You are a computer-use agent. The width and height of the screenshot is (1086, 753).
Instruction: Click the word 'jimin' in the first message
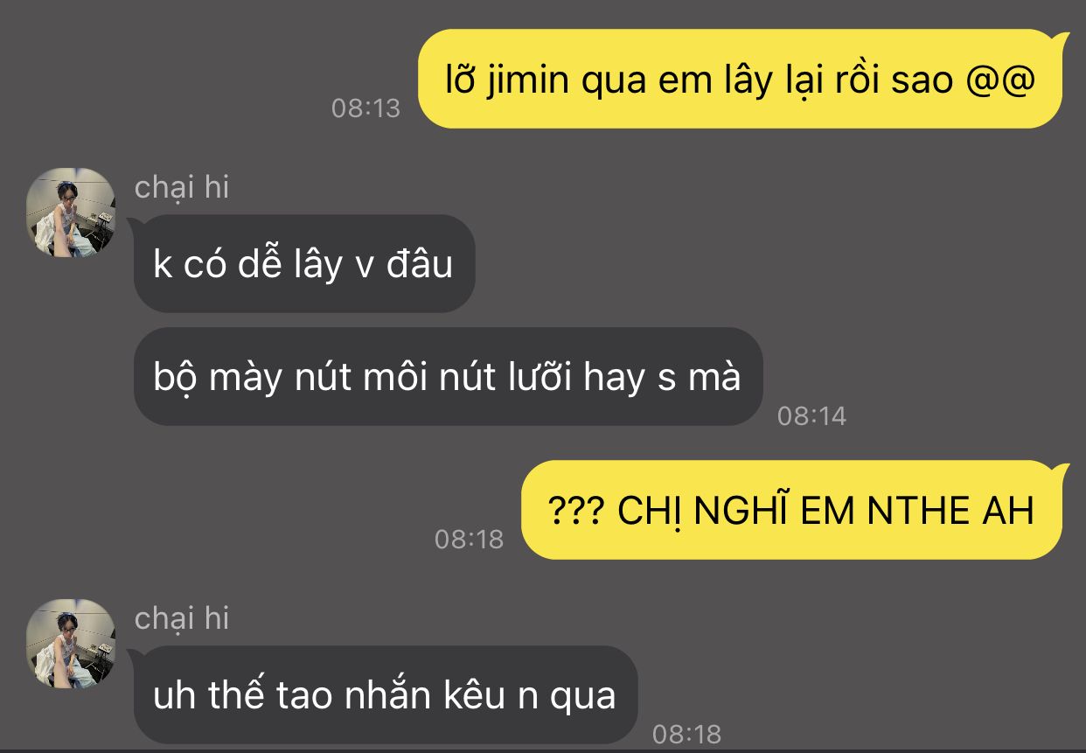coord(519,81)
